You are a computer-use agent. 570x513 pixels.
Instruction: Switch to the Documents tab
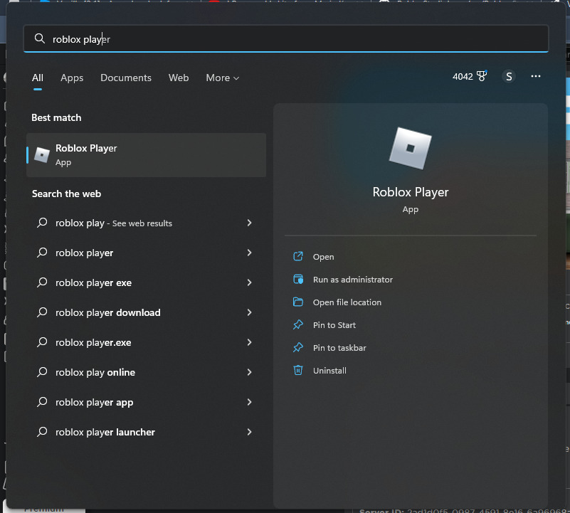click(x=126, y=78)
